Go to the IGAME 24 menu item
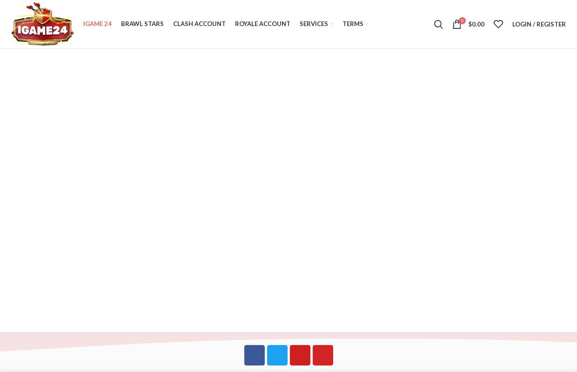Screen dimensions: 577x372 tap(97, 24)
